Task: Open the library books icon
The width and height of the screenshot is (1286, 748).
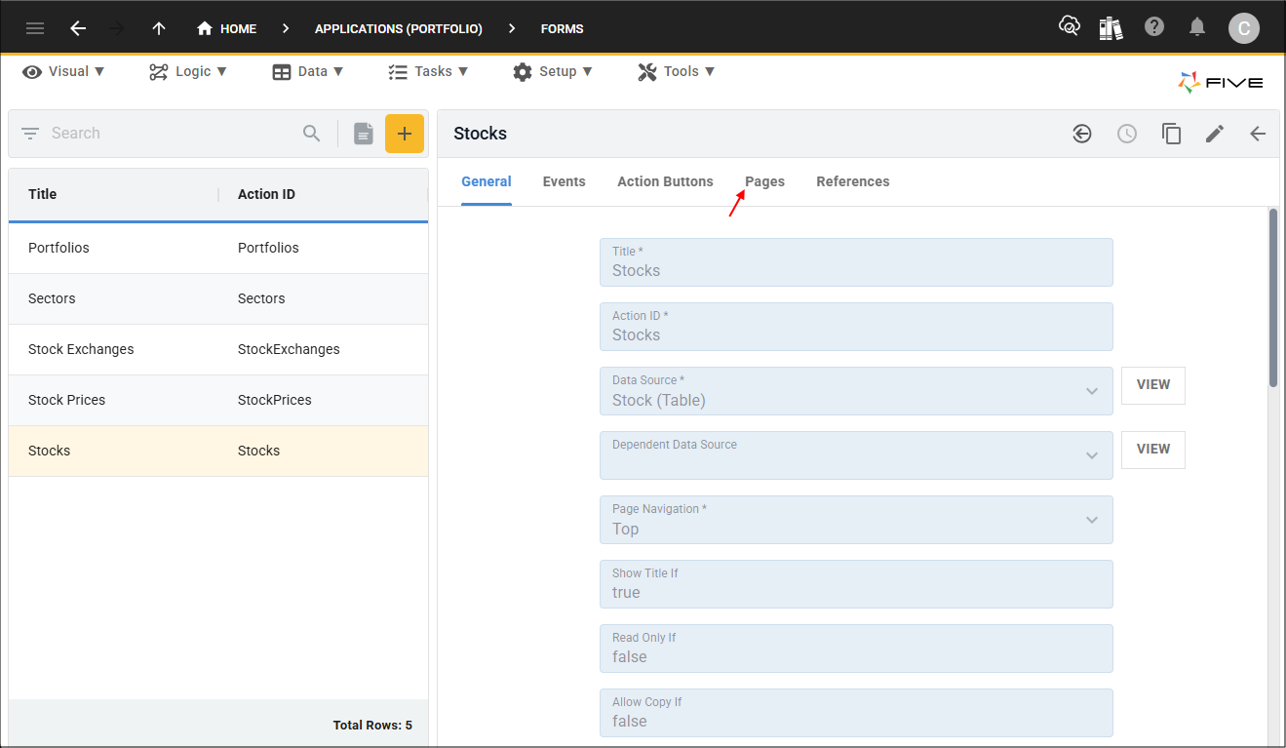Action: point(1111,27)
